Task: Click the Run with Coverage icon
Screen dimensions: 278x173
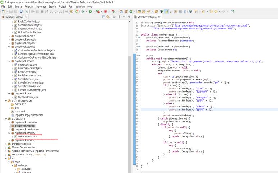Action: click(x=98, y=11)
